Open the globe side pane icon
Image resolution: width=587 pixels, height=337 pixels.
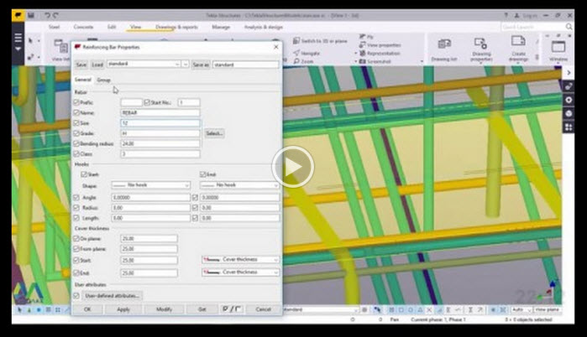(569, 113)
